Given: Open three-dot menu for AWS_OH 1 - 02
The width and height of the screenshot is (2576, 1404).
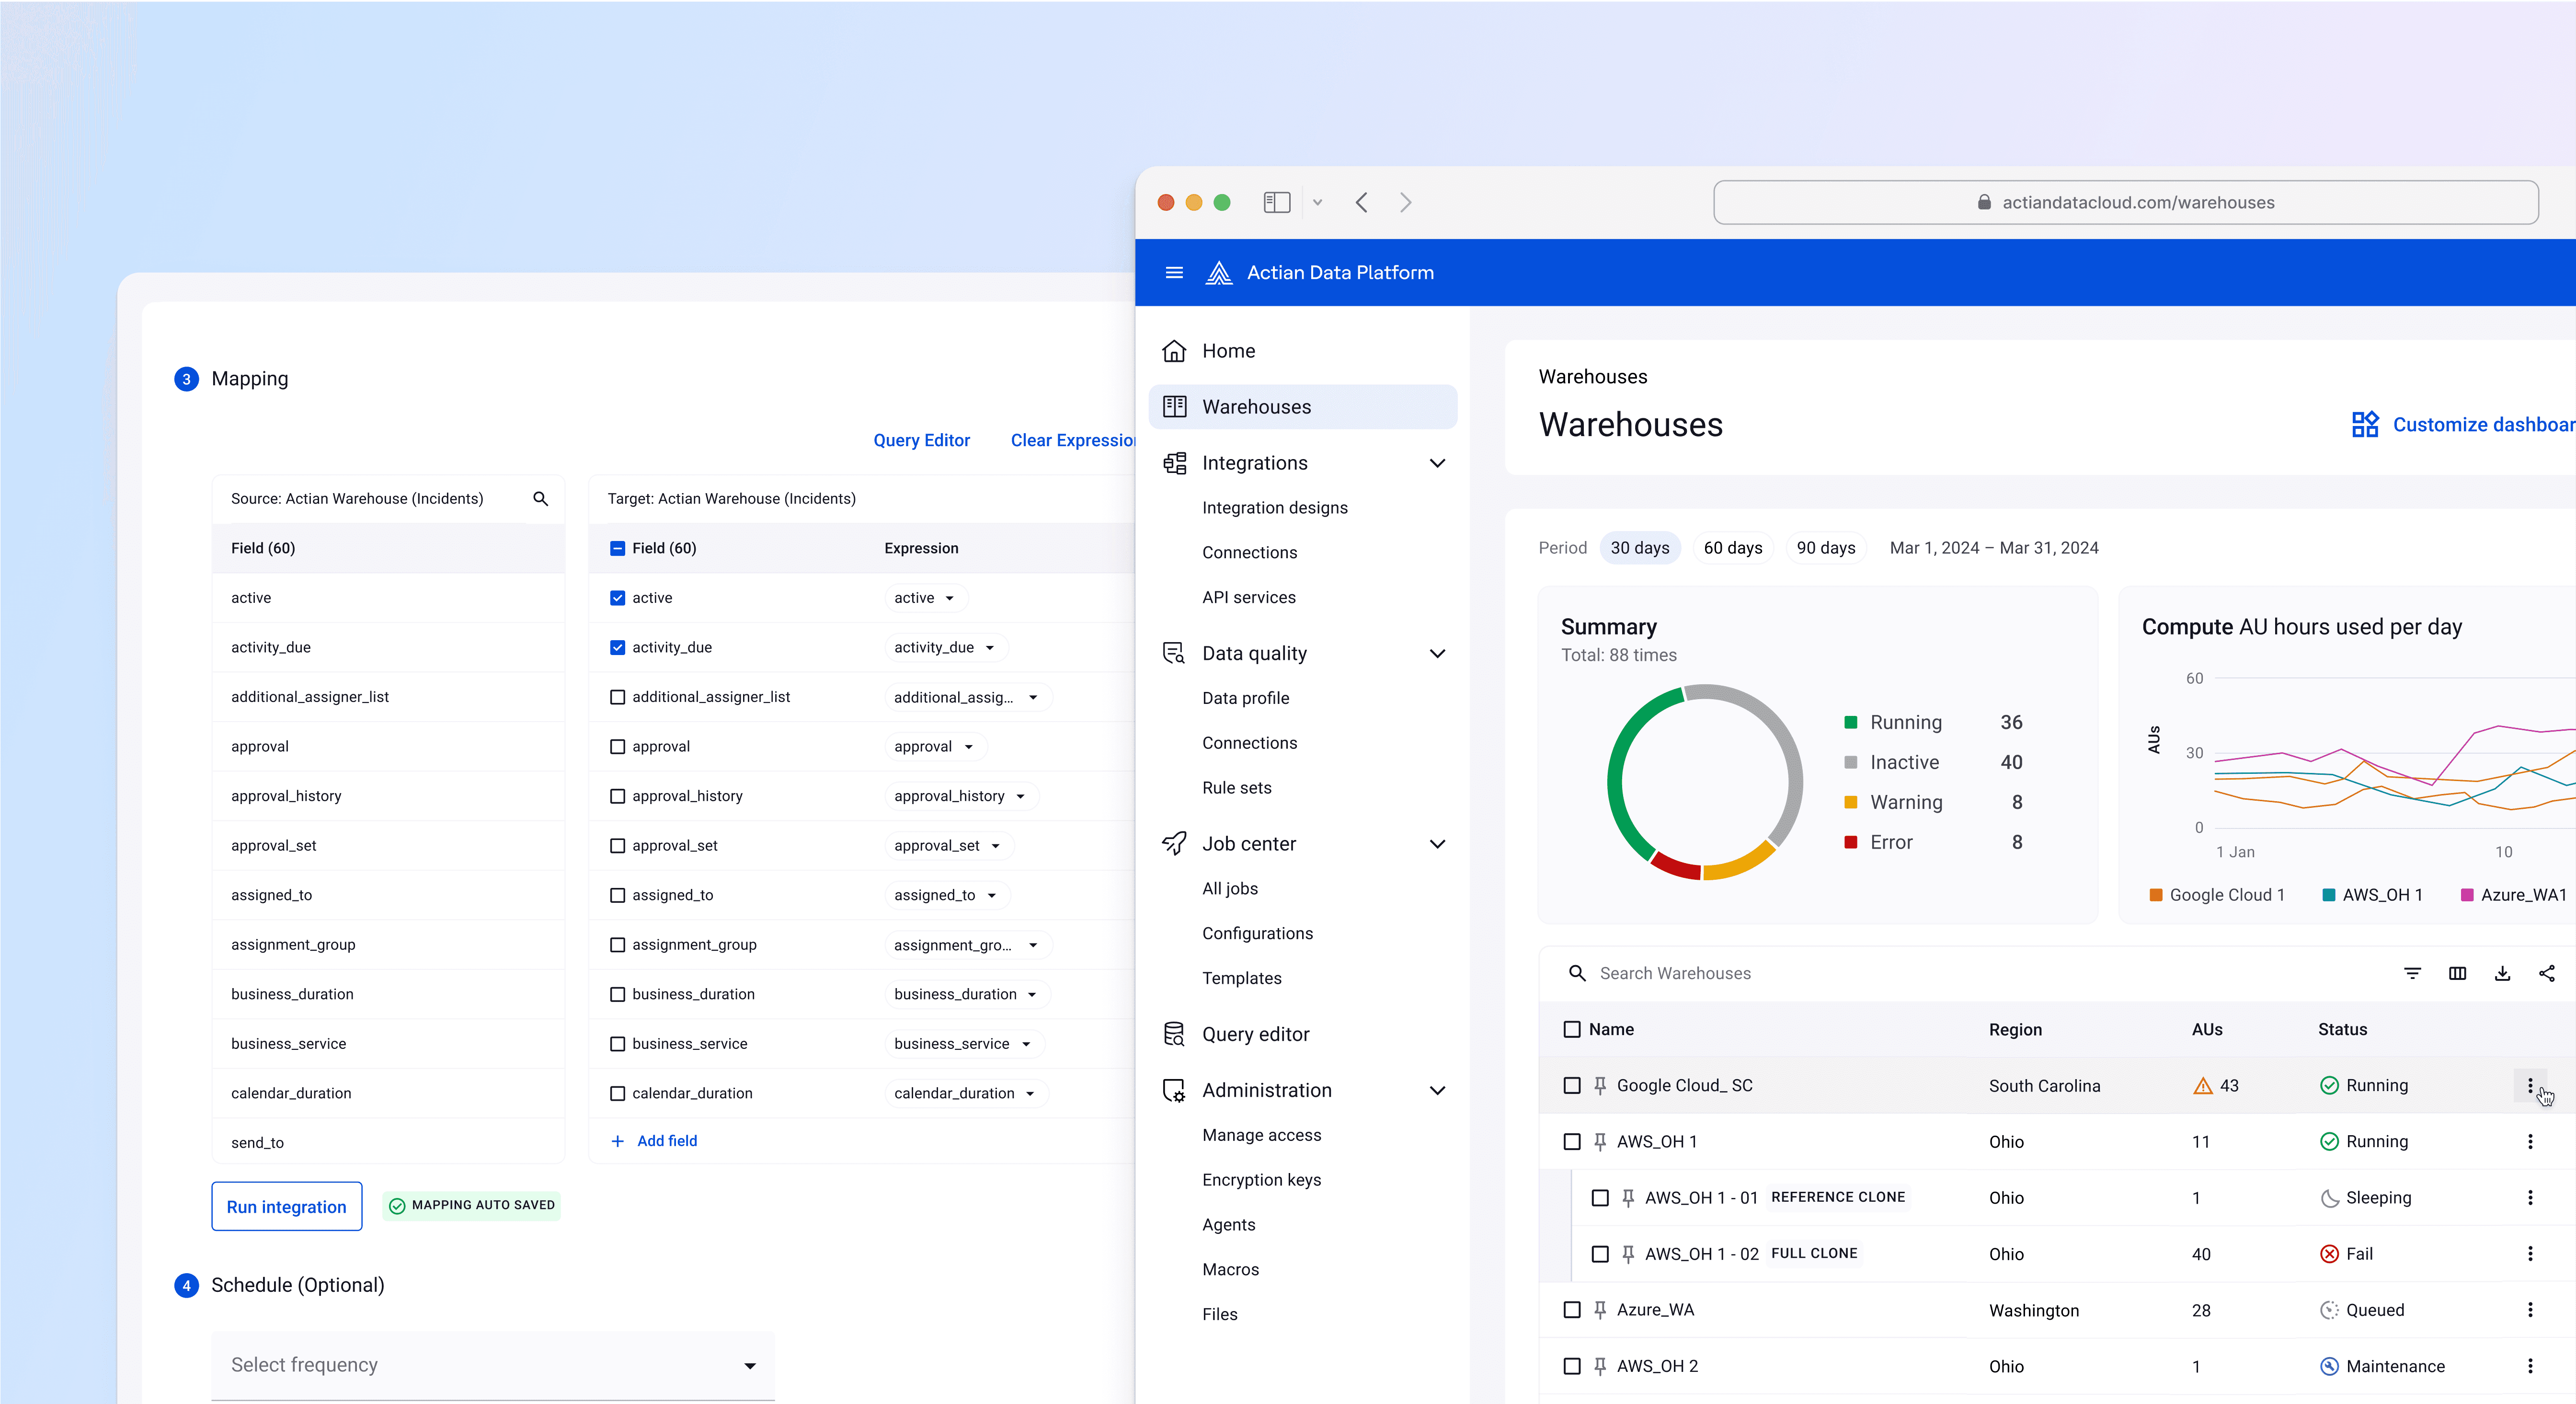Looking at the screenshot, I should (2530, 1254).
